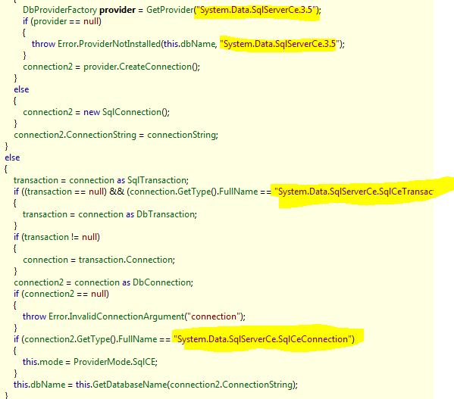454x399 pixels.
Task: Open the GetDatabaseName method reference
Action: (130, 385)
